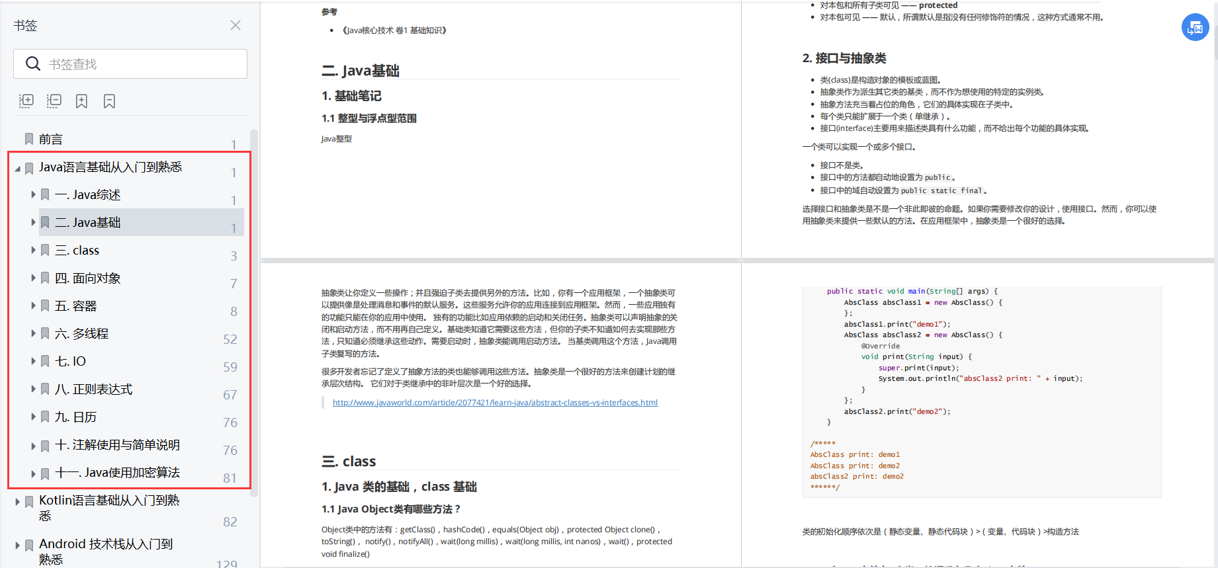Select the 前言 bookmark
Viewport: 1218px width, 568px height.
pos(51,140)
